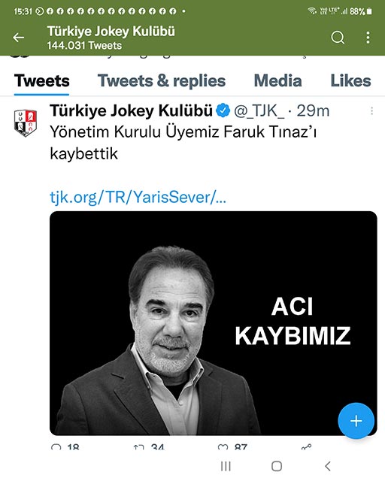Tap the Android recent apps button
Image resolution: width=385 pixels, height=481 pixels.
coord(226,466)
